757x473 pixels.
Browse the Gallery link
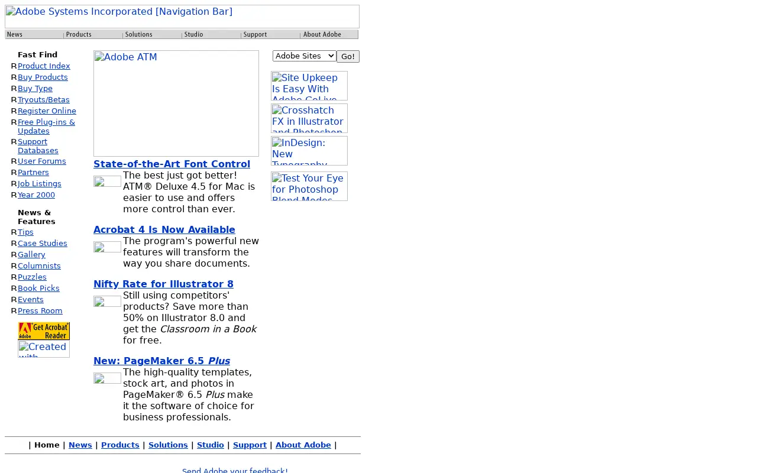[x=31, y=255]
